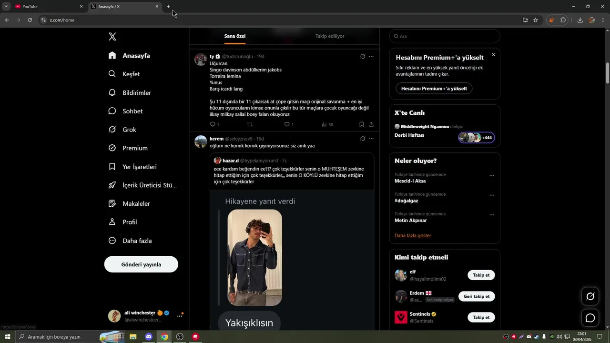View analytics of tudorunoglu's post
The width and height of the screenshot is (610, 343).
pos(327,124)
